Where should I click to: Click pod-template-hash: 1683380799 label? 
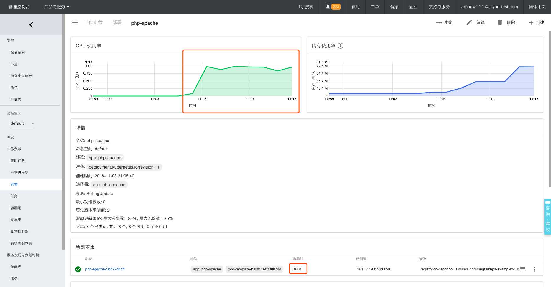click(254, 269)
